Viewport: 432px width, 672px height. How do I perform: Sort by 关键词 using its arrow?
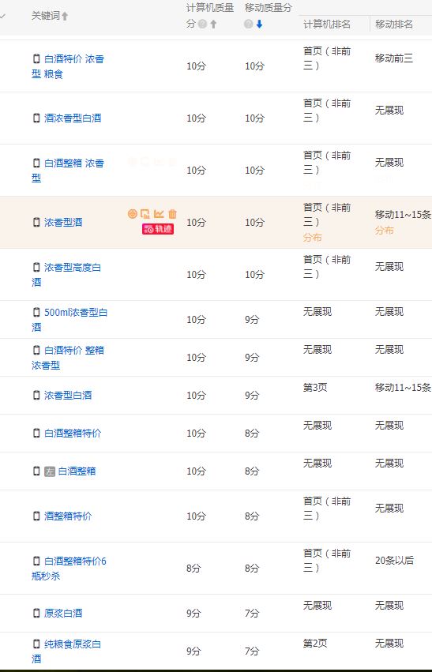tap(65, 17)
